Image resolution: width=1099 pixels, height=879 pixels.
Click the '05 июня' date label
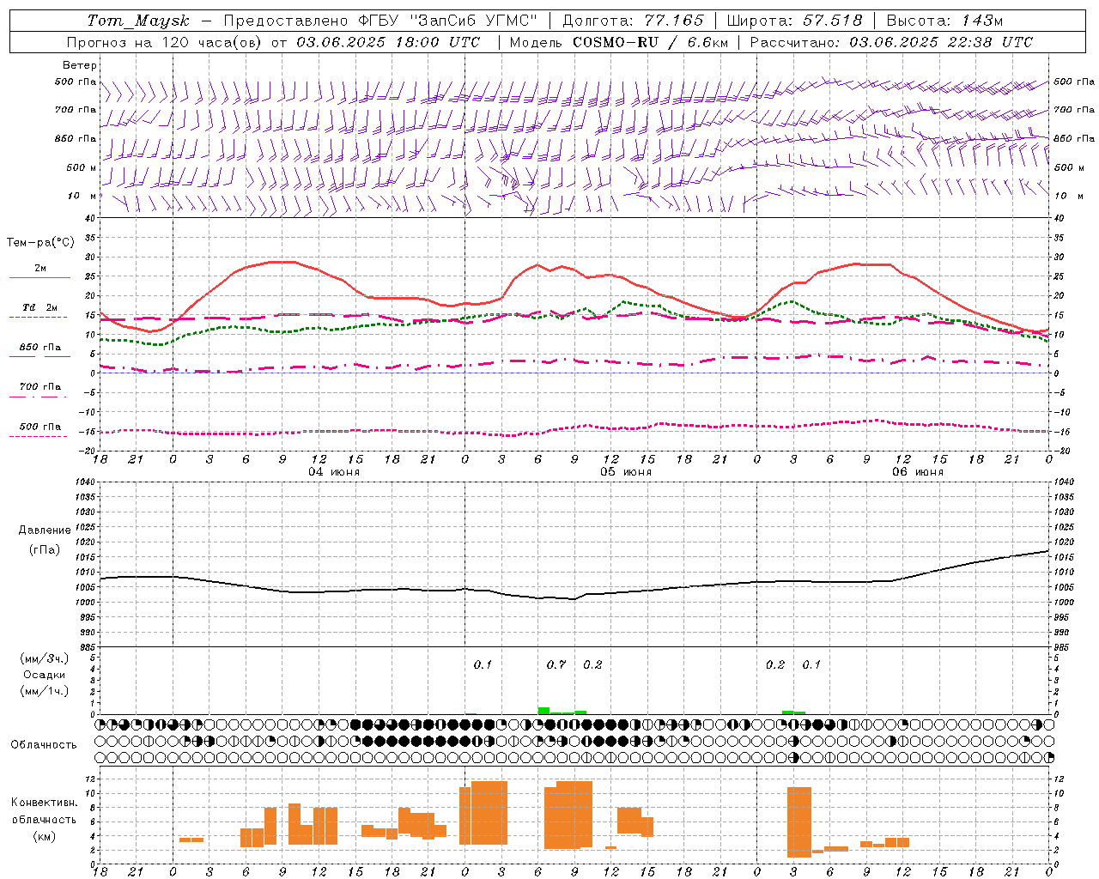point(626,472)
